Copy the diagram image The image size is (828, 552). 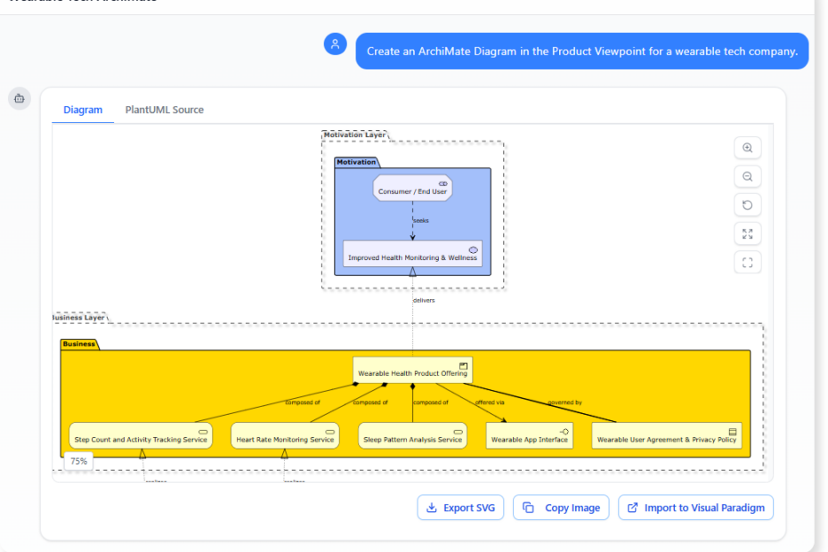point(561,507)
